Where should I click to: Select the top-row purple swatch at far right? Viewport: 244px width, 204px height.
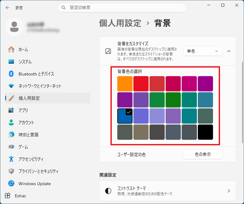coord(205,84)
